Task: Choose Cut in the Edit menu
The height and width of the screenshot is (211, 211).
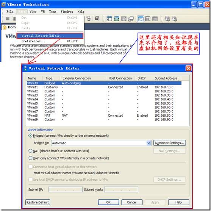Action: click(x=50, y=18)
